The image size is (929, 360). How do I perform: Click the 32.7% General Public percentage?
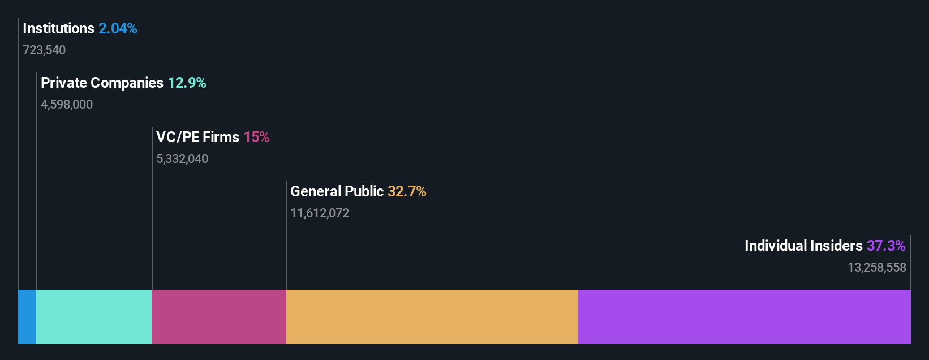pyautogui.click(x=407, y=191)
